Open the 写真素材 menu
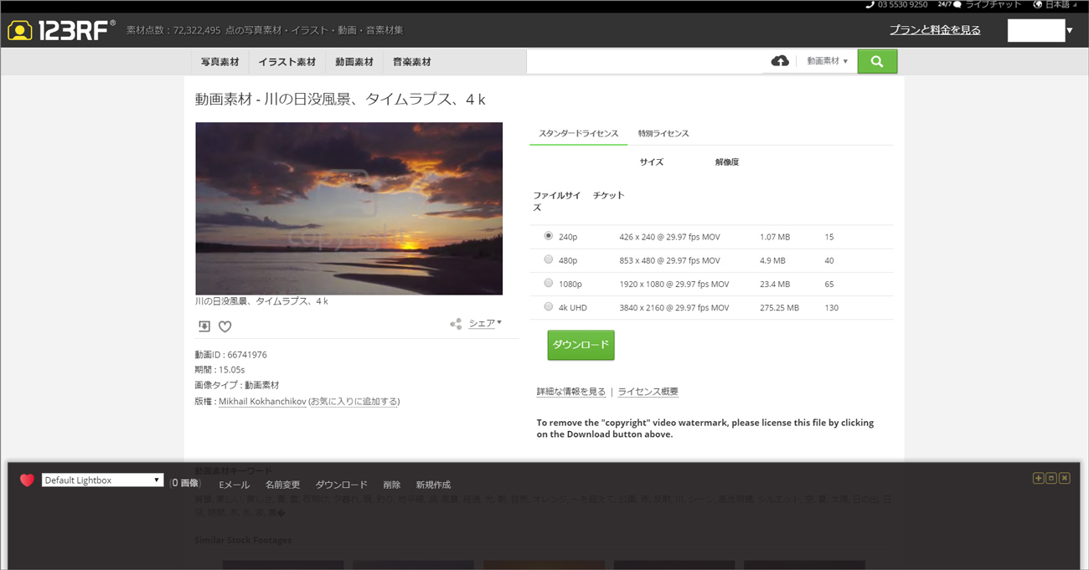This screenshot has width=1089, height=570. pos(219,62)
